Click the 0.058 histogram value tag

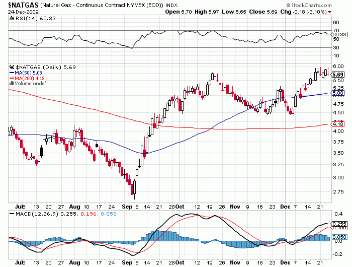coord(339,237)
